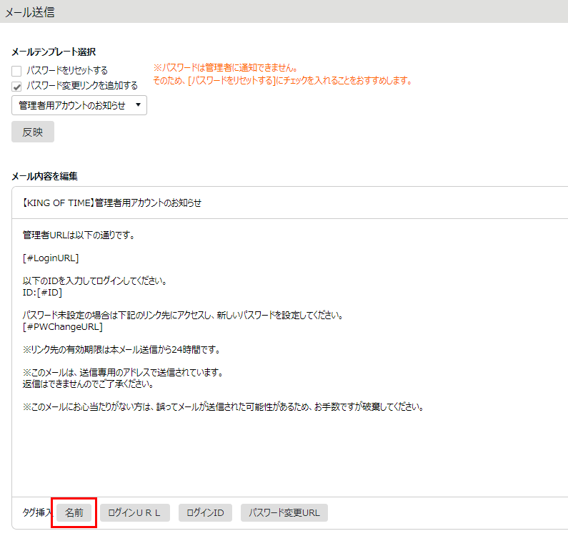
Task: Open the 管理者用アカウントのお知らせ template dropdown
Action: [79, 105]
